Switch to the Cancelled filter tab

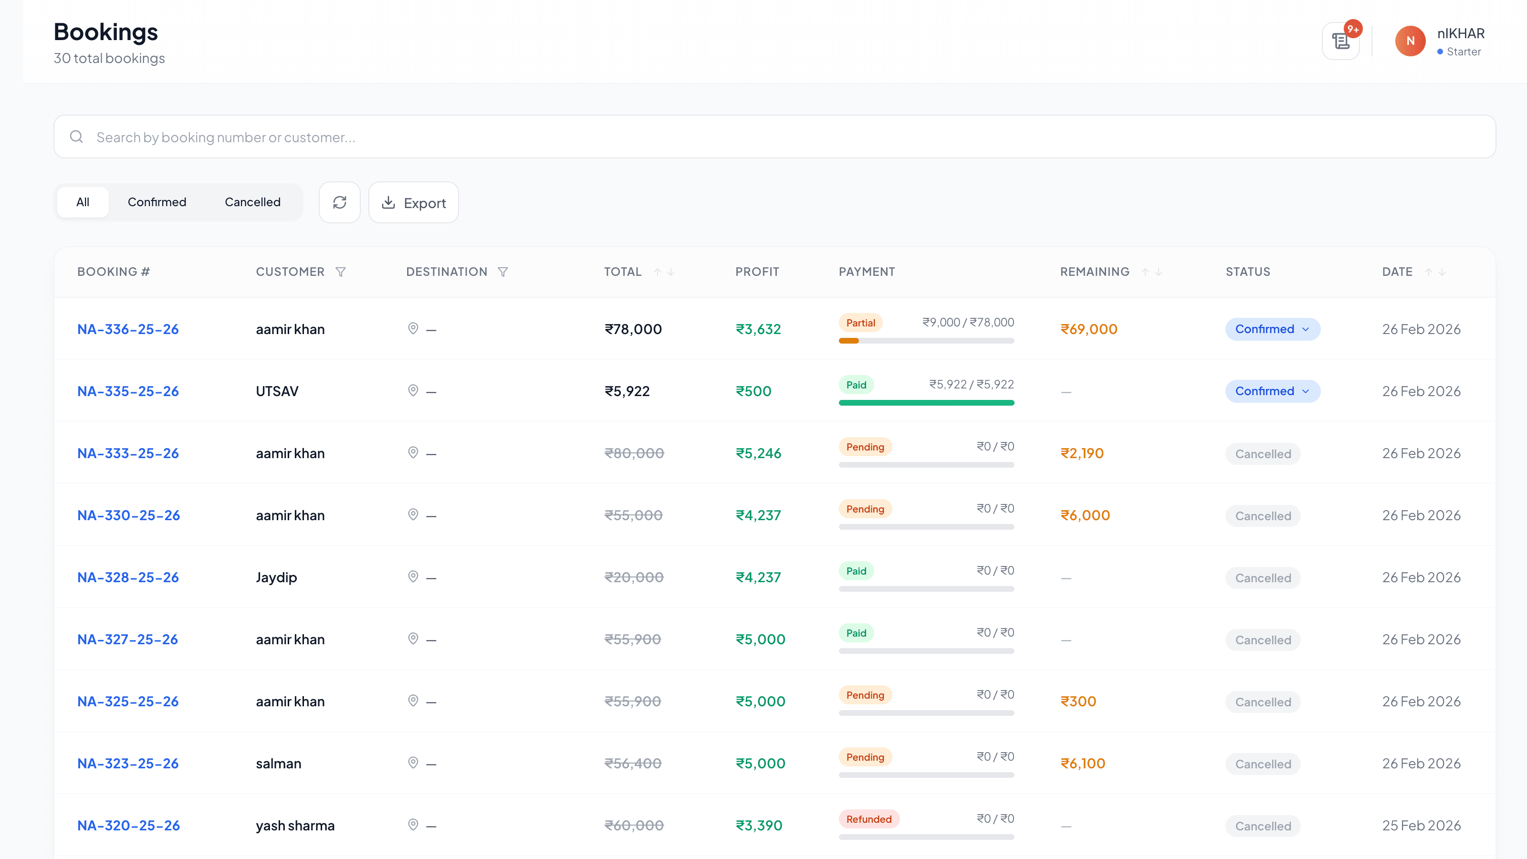(x=252, y=201)
